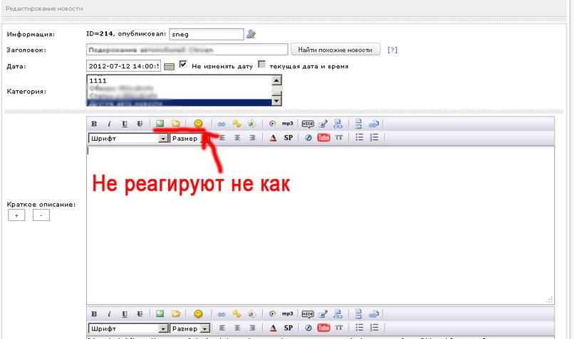The height and width of the screenshot is (339, 575).
Task: Insert HIDE tag in lower editor toolbar
Action: coord(308,314)
